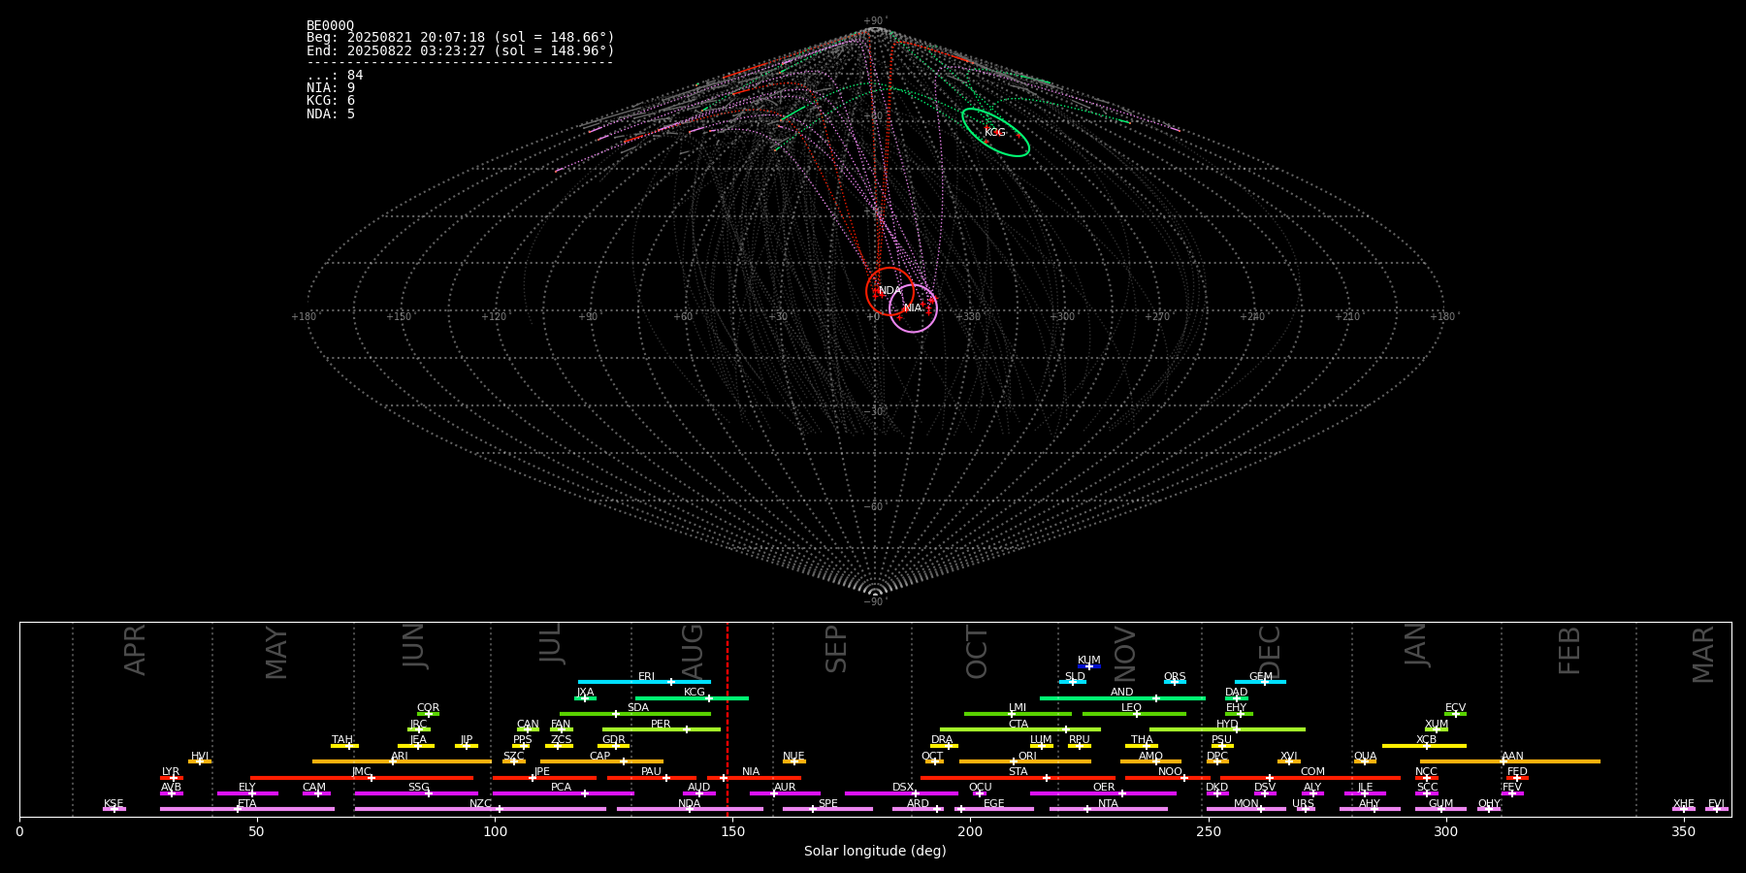Screen dimensions: 1746x873
Task: Select the NDA label in the timeline
Action: pos(689,804)
